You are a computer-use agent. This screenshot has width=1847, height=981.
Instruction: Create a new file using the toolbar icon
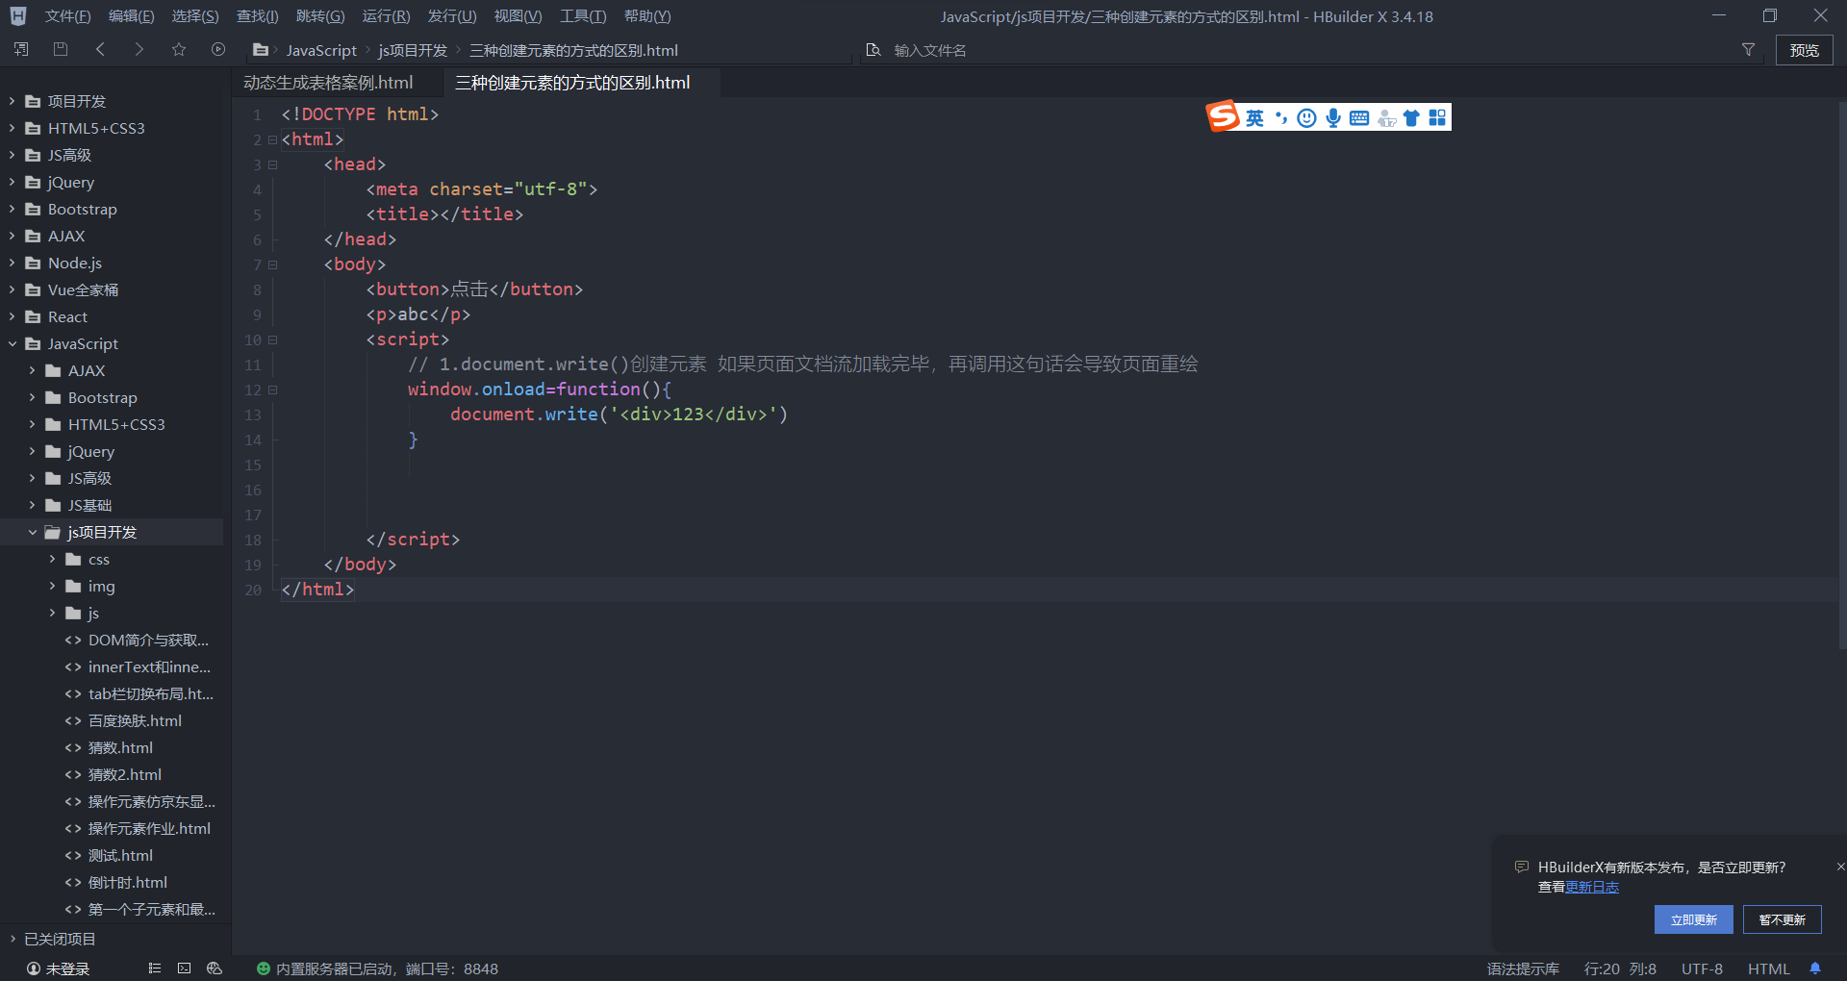click(20, 49)
